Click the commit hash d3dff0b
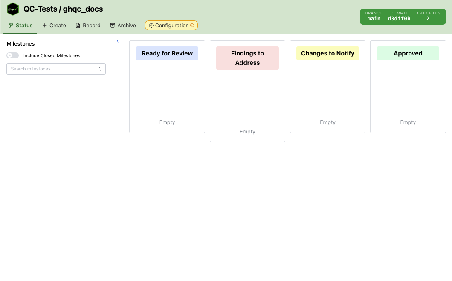The width and height of the screenshot is (452, 281). click(399, 17)
